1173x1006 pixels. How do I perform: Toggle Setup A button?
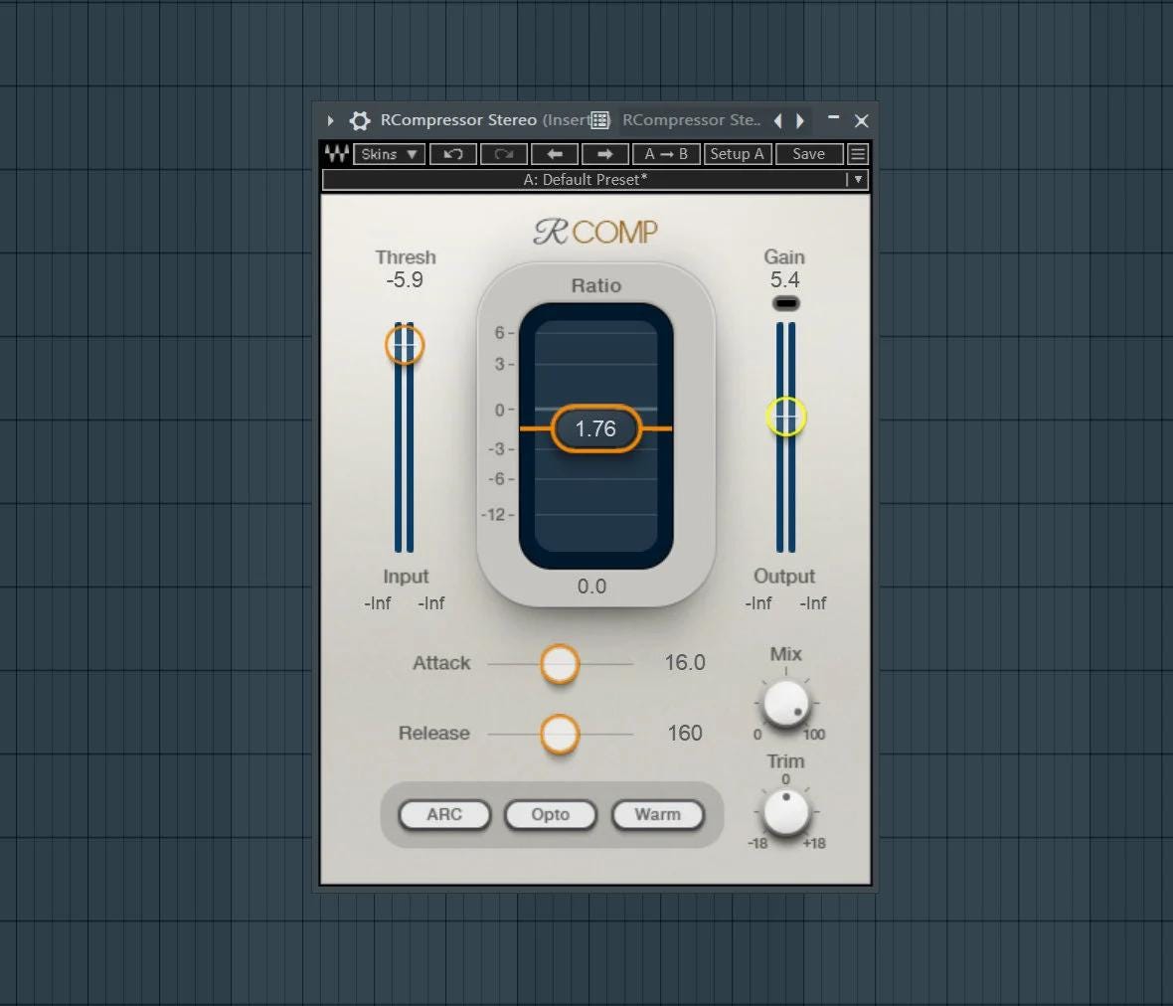737,154
